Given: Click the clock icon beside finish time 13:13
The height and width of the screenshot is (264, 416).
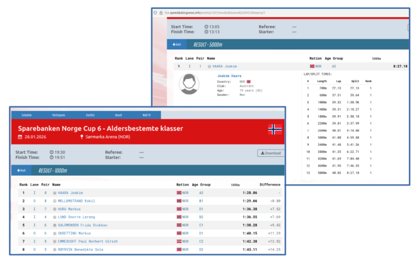Looking at the screenshot, I should click(x=206, y=32).
